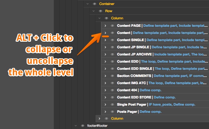Expand the Posts Pager row
The image size is (209, 129).
click(x=105, y=112)
